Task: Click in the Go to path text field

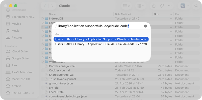Action: tap(98, 26)
